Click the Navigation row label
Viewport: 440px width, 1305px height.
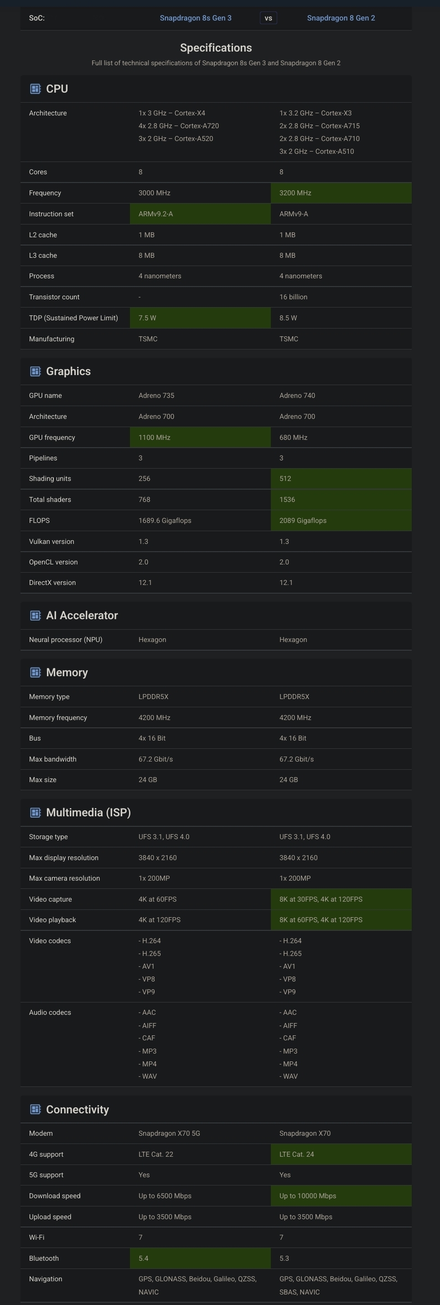tap(46, 1279)
